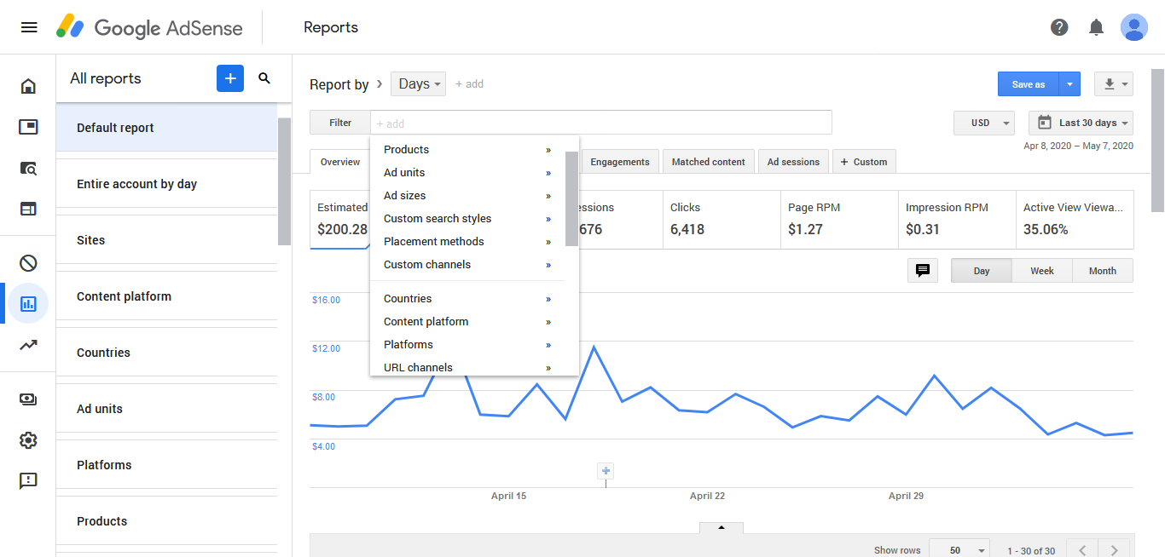Expand the USD currency dropdown

pos(983,123)
